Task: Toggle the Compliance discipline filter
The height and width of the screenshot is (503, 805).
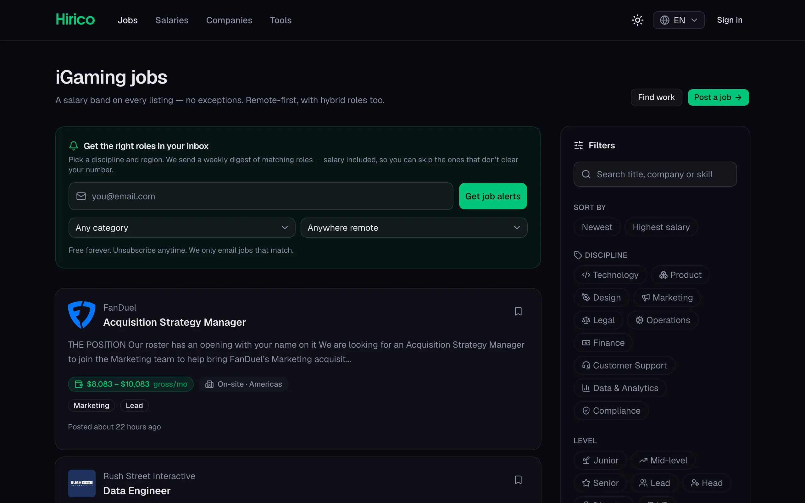Action: click(x=611, y=411)
